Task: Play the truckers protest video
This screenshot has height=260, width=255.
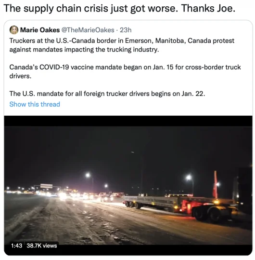Action: (128, 185)
